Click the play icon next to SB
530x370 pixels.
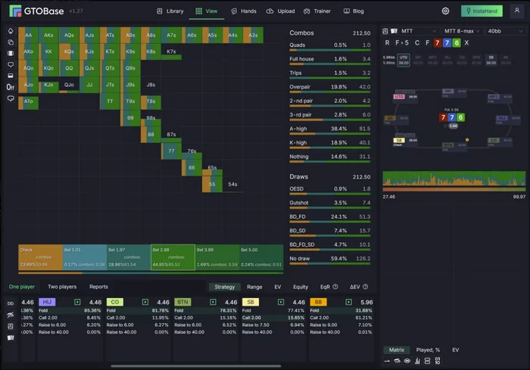[281, 302]
